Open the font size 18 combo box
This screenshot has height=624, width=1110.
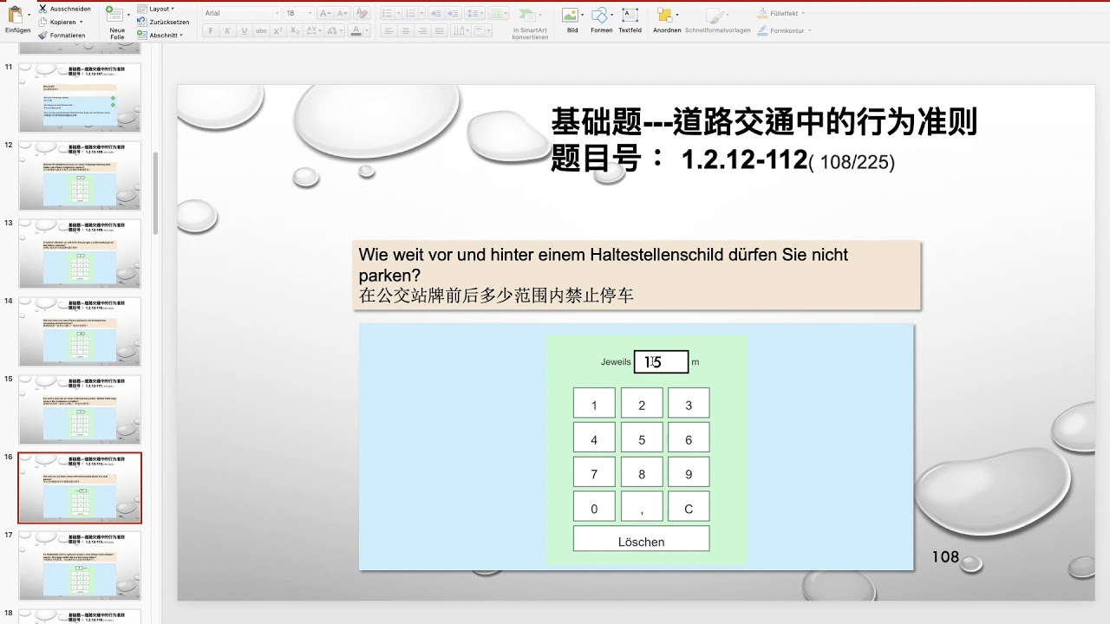[x=298, y=13]
